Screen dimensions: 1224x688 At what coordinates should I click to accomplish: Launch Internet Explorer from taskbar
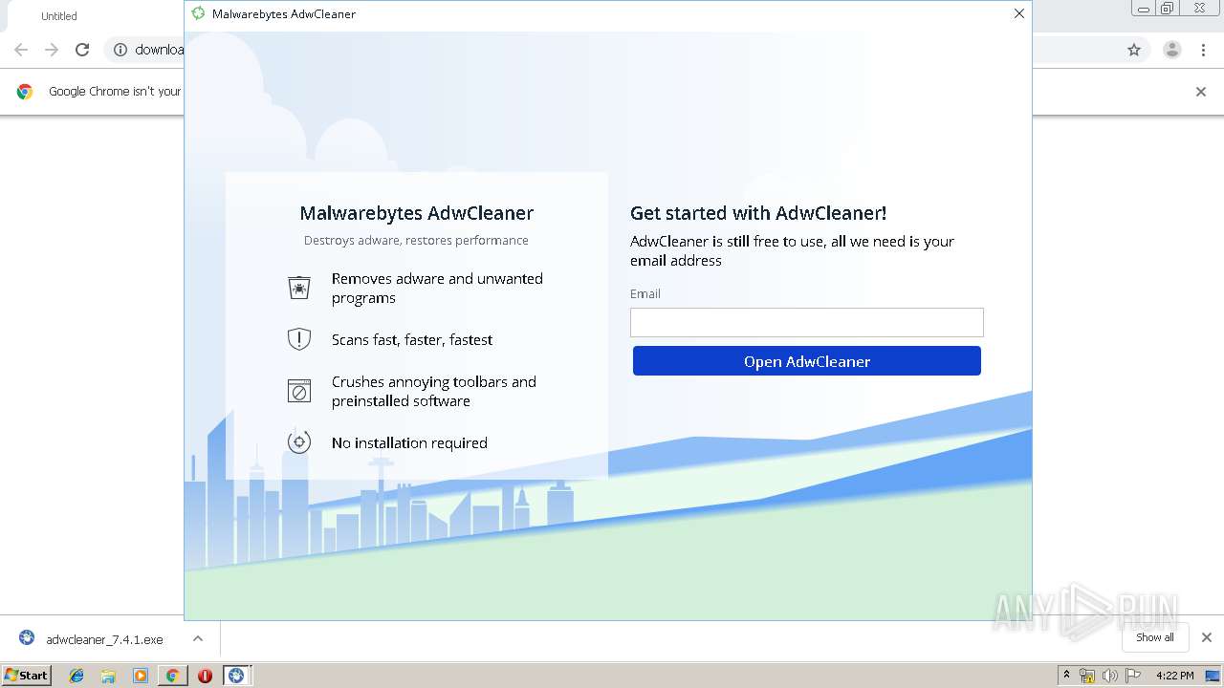click(76, 676)
